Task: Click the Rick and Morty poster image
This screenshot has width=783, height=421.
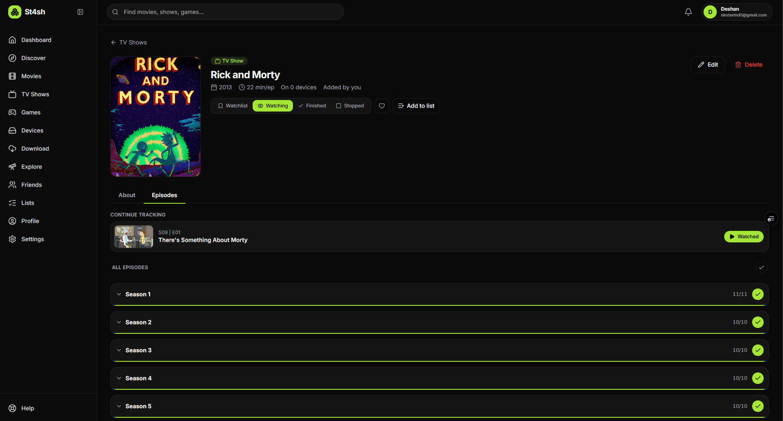Action: coord(156,116)
